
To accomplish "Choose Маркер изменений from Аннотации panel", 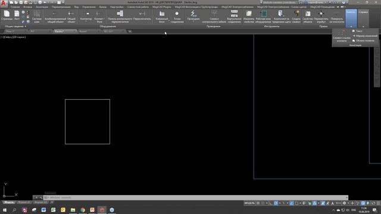I will [x=365, y=36].
